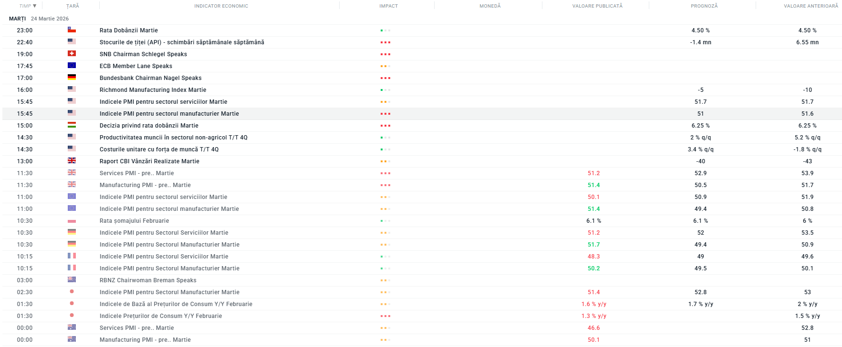The width and height of the screenshot is (842, 347).
Task: Open Decizia privind rata dobânzii Martie
Action: (x=149, y=126)
